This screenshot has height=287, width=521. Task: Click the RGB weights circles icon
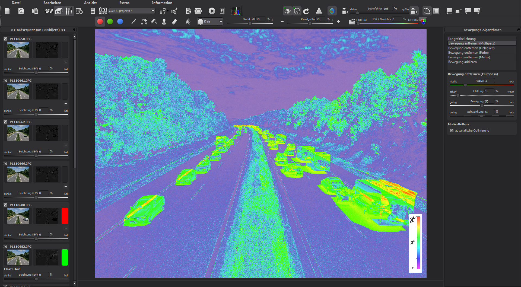pyautogui.click(x=423, y=21)
